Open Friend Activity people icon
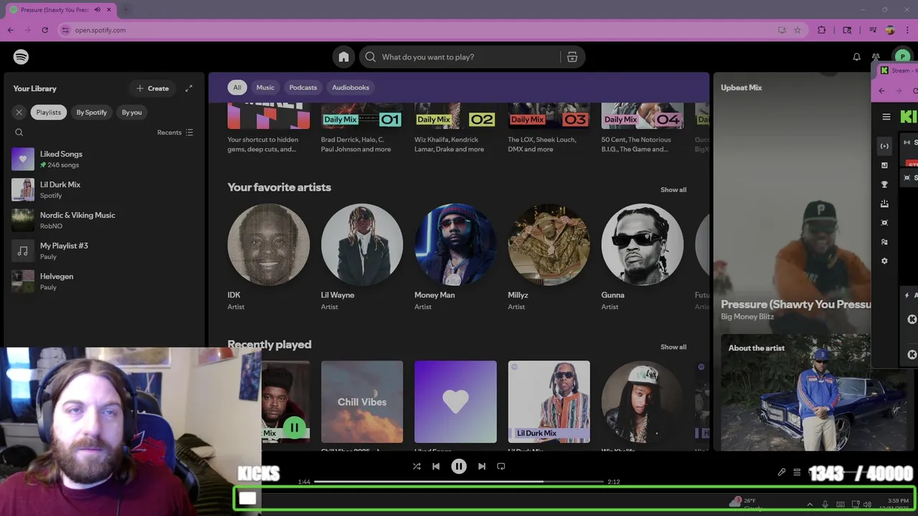This screenshot has height=516, width=918. tap(876, 57)
